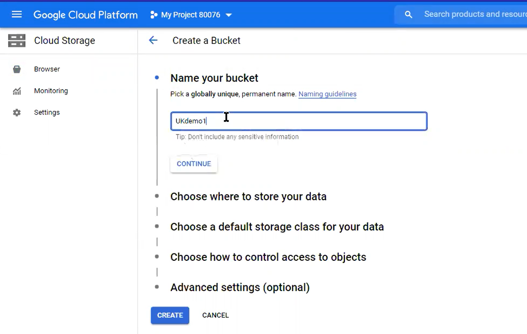Go back using the left arrow
This screenshot has width=527, height=334.
(x=153, y=40)
